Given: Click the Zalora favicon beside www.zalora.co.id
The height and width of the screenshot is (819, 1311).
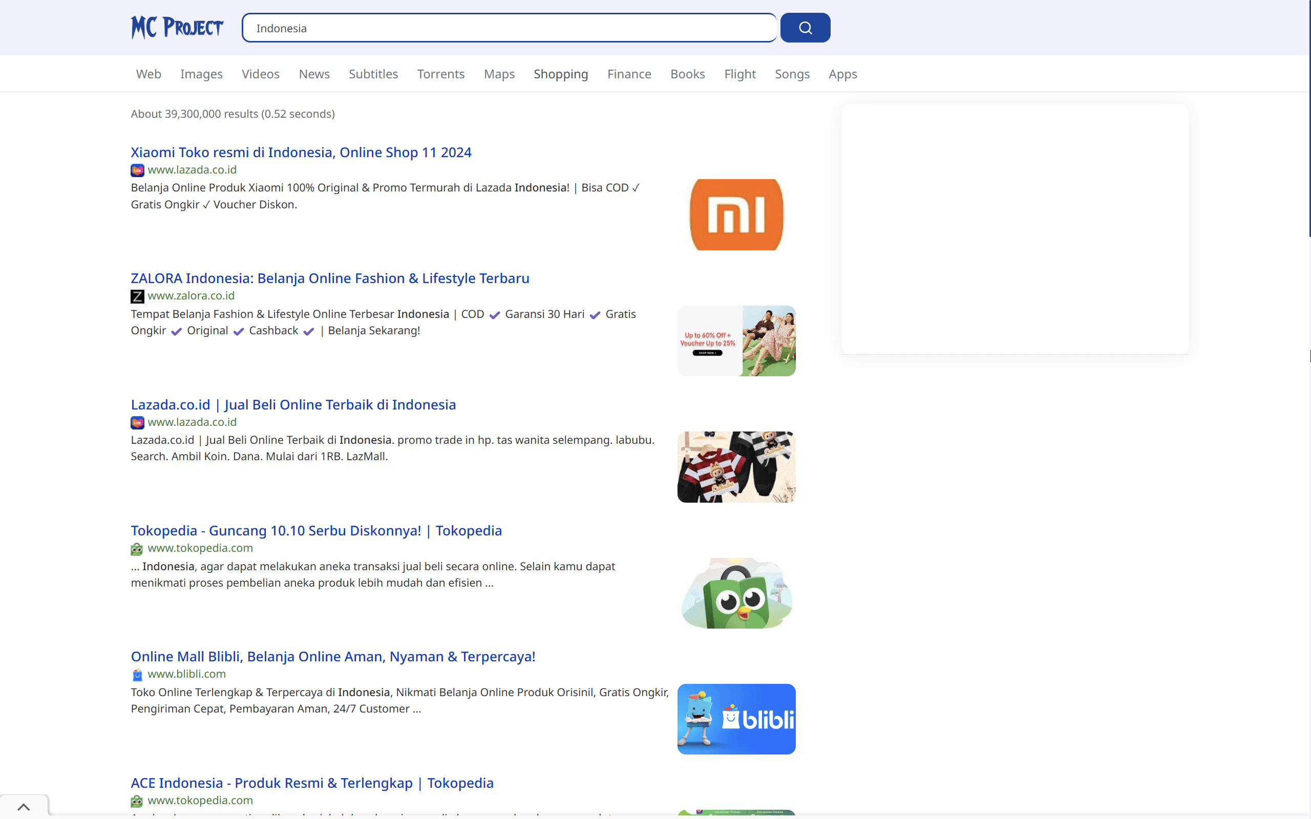Looking at the screenshot, I should pyautogui.click(x=137, y=296).
